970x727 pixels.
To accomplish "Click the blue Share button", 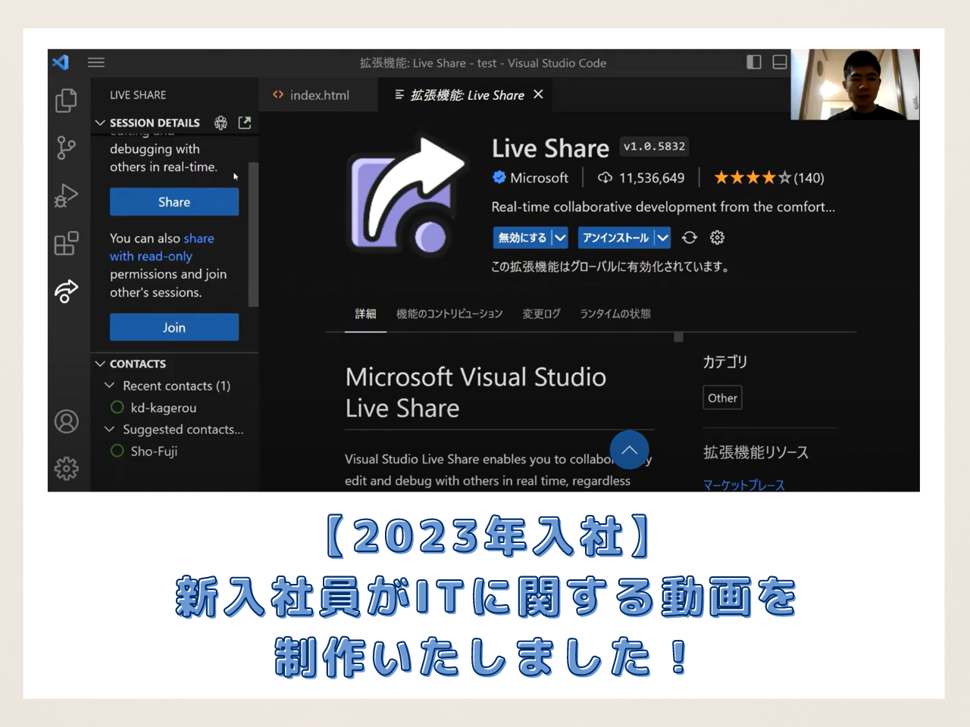I will 174,202.
